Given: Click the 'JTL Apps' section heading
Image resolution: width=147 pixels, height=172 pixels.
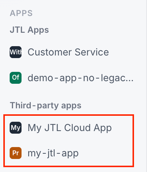Looking at the screenshot, I should 29,30.
